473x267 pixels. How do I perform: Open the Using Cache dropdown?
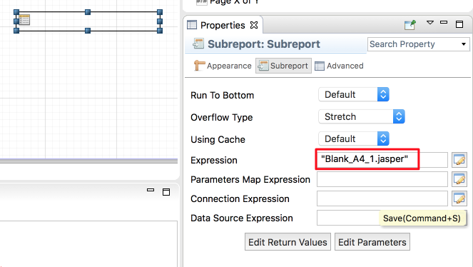[x=354, y=138]
